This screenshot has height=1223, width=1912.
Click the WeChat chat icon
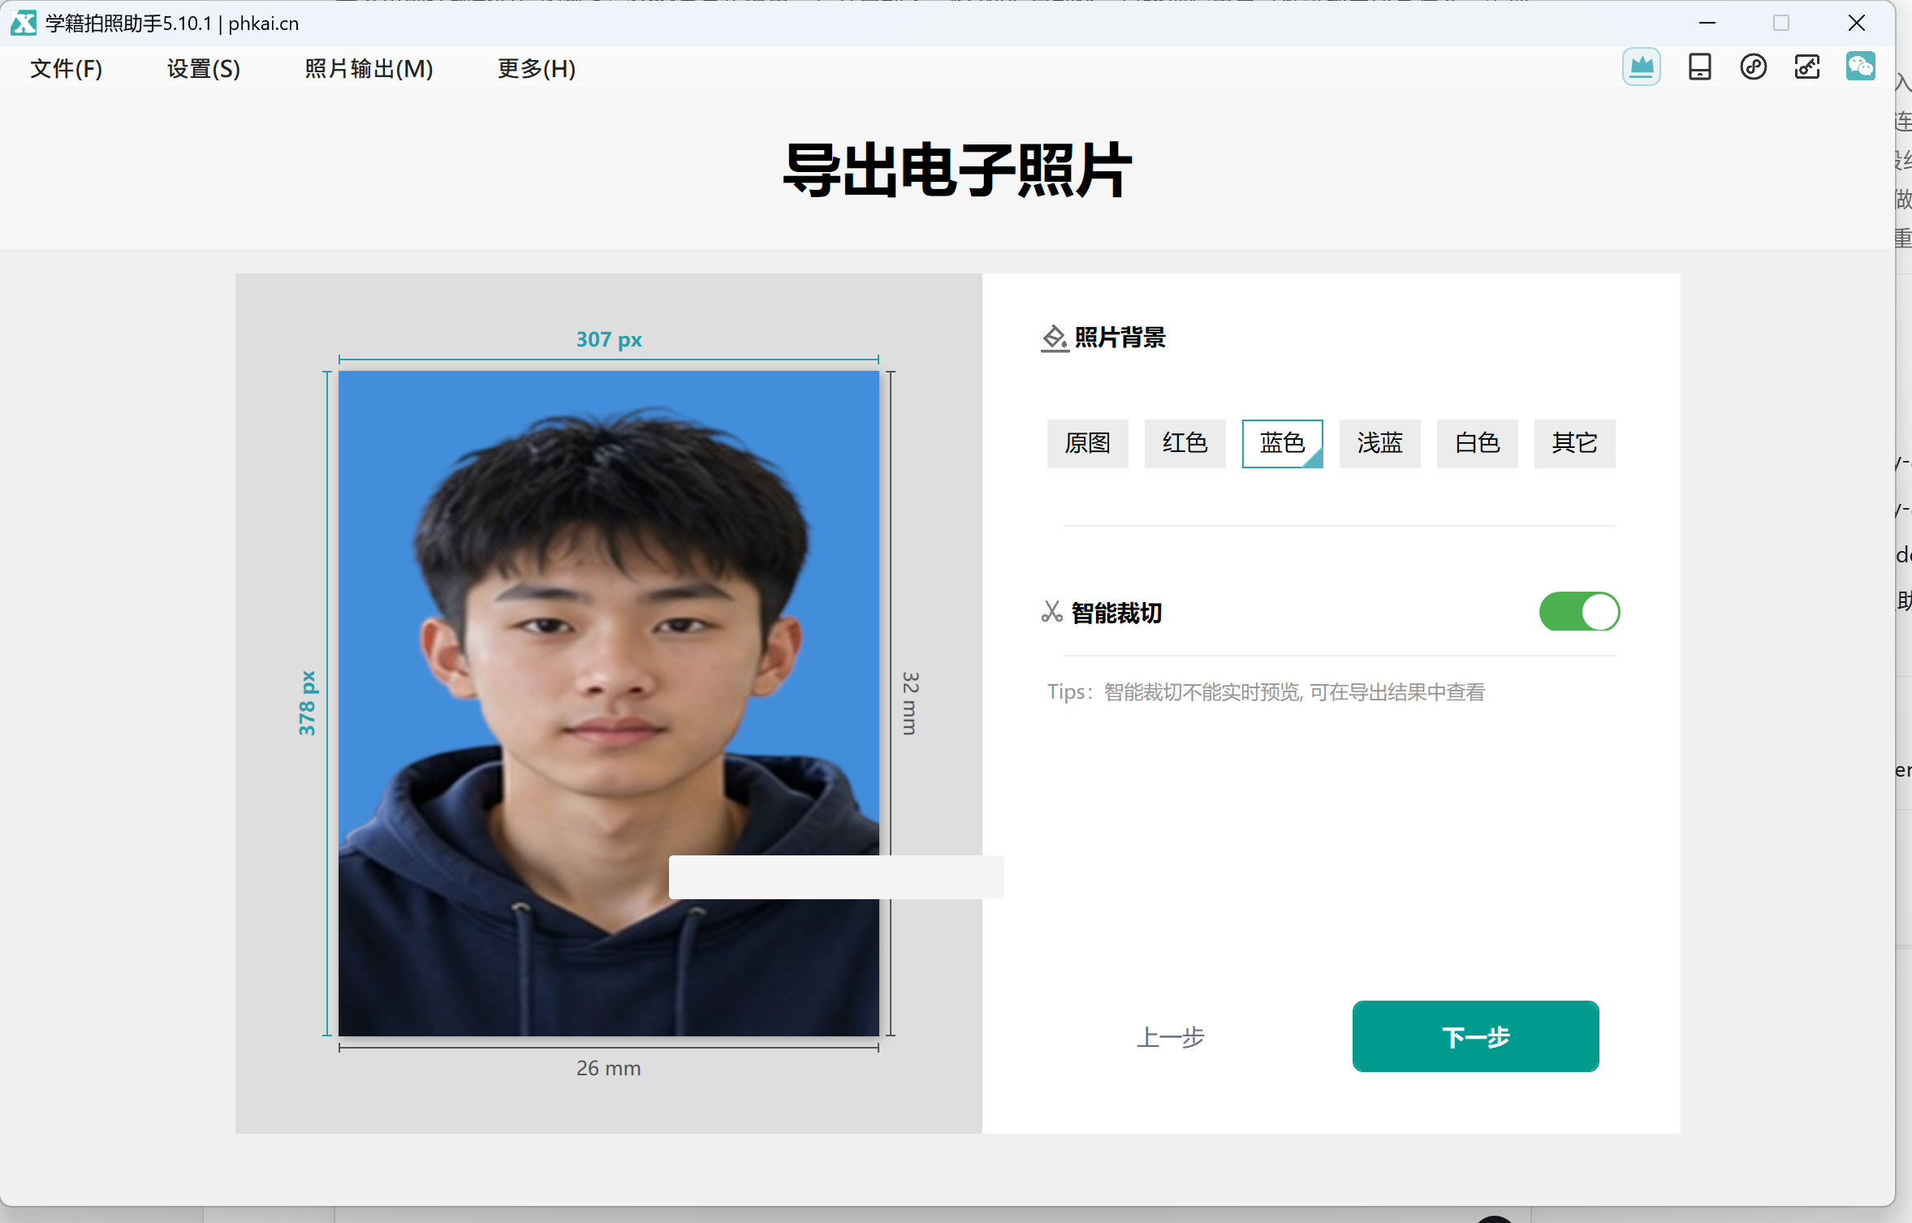click(x=1860, y=67)
